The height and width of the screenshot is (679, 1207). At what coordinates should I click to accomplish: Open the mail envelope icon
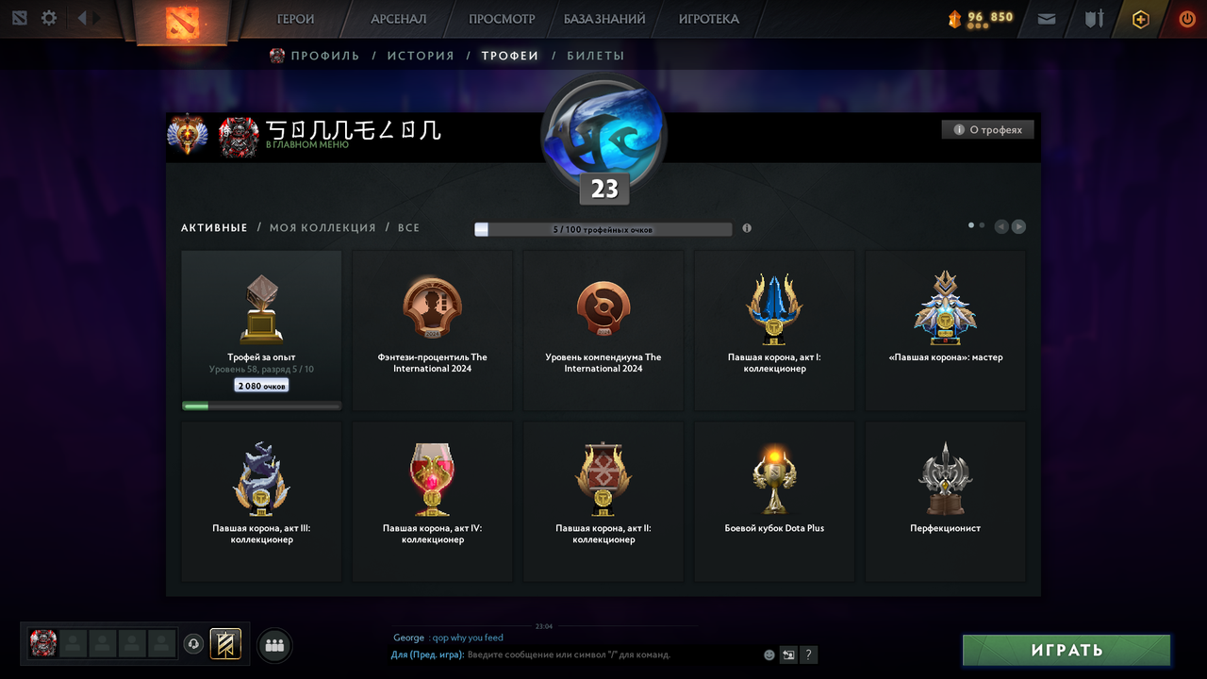pos(1046,18)
